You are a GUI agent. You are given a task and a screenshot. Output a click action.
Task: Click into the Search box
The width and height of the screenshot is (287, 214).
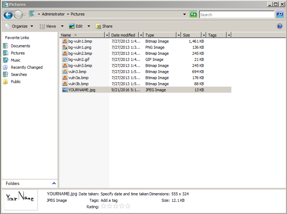237,14
